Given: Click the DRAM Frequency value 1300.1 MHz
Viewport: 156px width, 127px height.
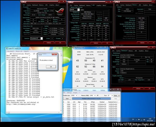Looking at the screenshot, I should [141, 18].
